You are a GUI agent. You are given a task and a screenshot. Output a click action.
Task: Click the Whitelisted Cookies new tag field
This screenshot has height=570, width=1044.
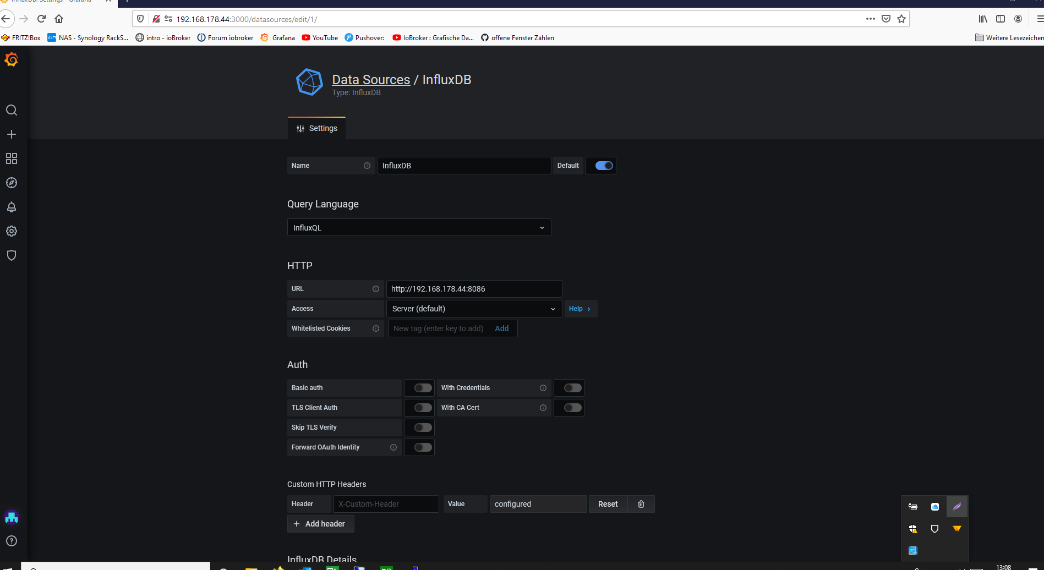coord(439,328)
